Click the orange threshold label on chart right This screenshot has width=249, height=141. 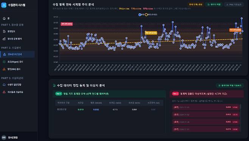235,30
